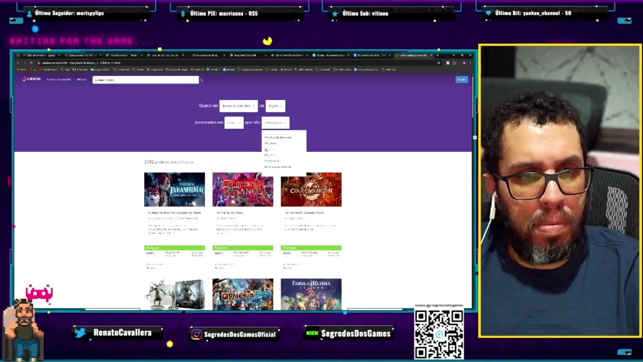Click the browser back arrow
The image size is (643, 362).
click(19, 63)
